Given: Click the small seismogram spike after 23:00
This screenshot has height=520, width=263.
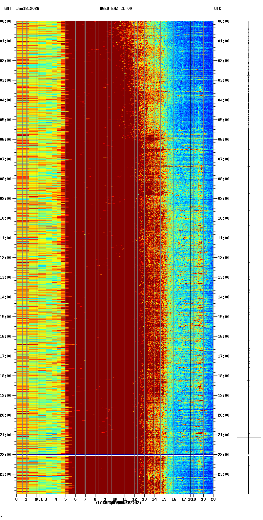Looking at the screenshot, I should coord(249,483).
